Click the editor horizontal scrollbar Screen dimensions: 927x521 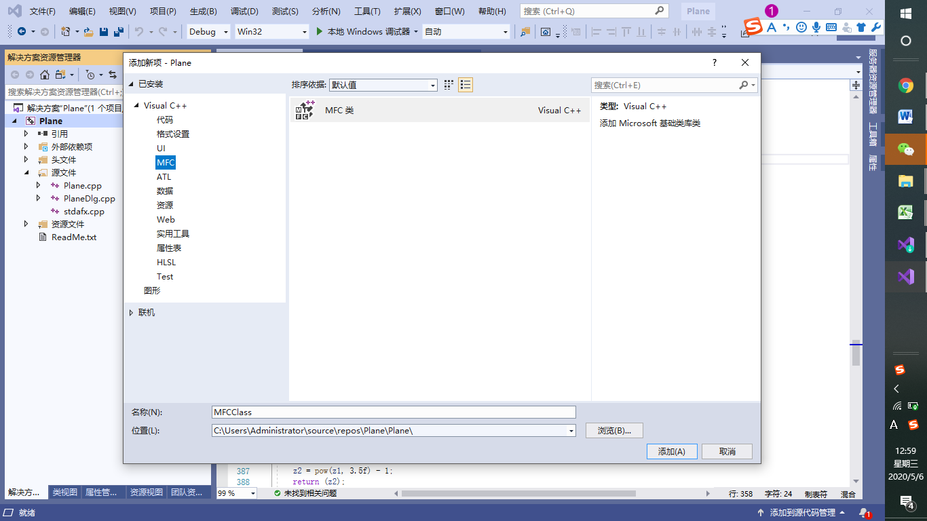coord(519,493)
